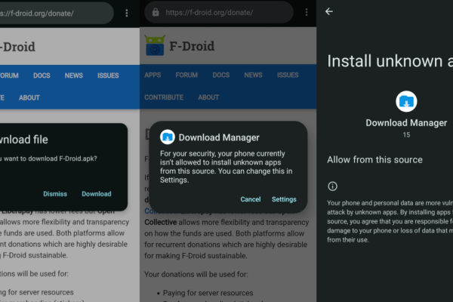This screenshot has width=453, height=302.
Task: Click the Droid title text in left panel
Action: pos(17,47)
